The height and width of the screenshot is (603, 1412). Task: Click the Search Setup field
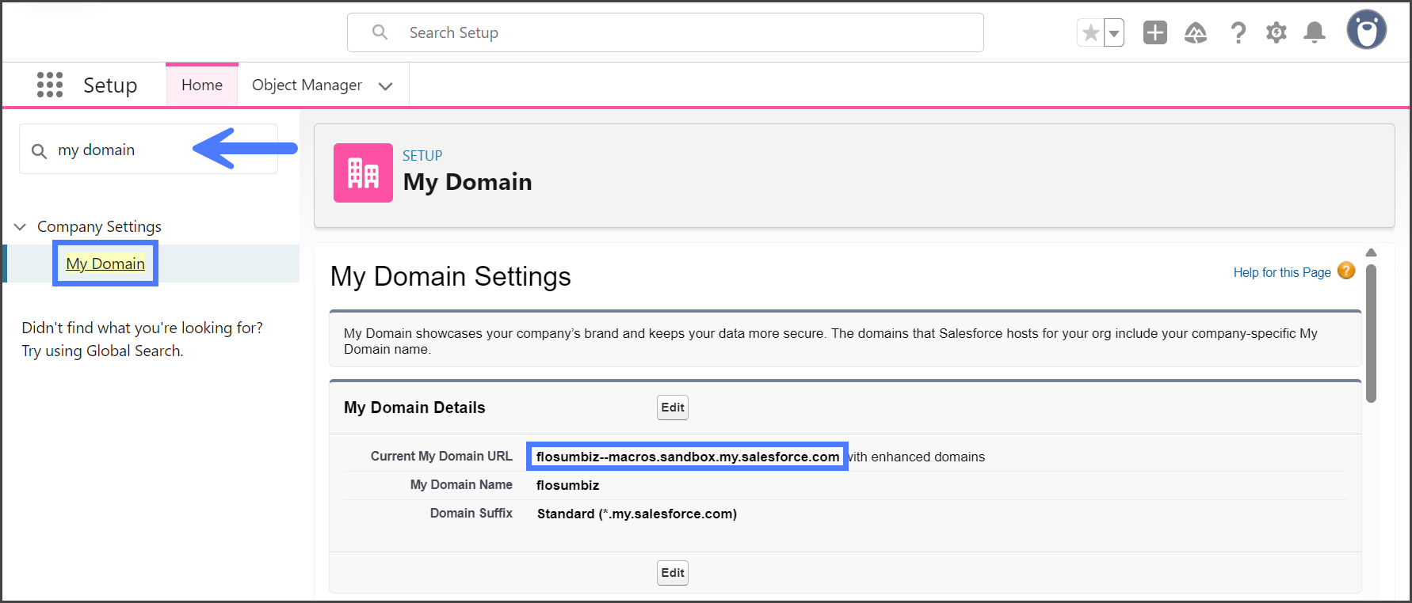point(666,32)
